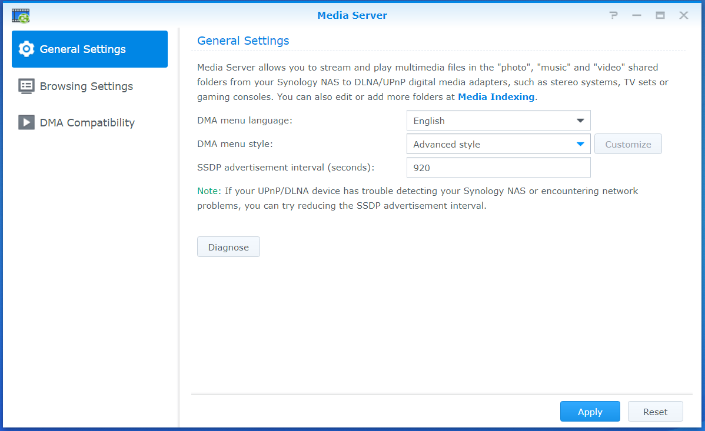Viewport: 705px width, 431px height.
Task: Click the gear icon beside General Settings
Action: coord(26,49)
